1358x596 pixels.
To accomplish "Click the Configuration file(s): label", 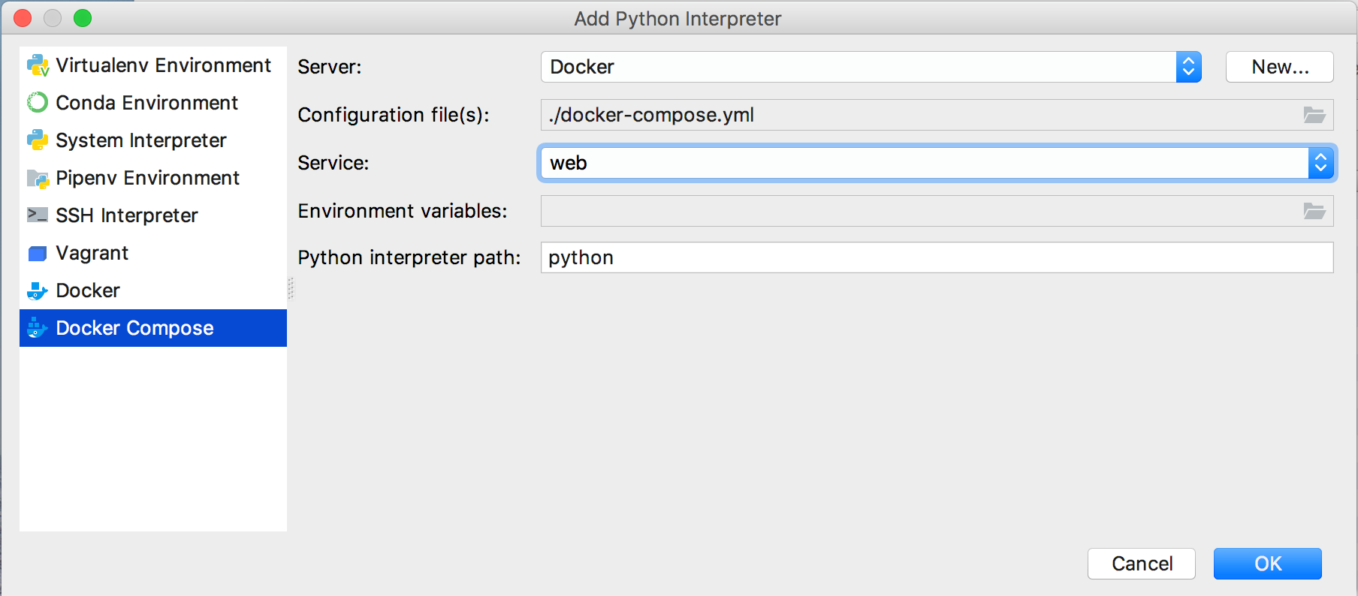I will (394, 115).
